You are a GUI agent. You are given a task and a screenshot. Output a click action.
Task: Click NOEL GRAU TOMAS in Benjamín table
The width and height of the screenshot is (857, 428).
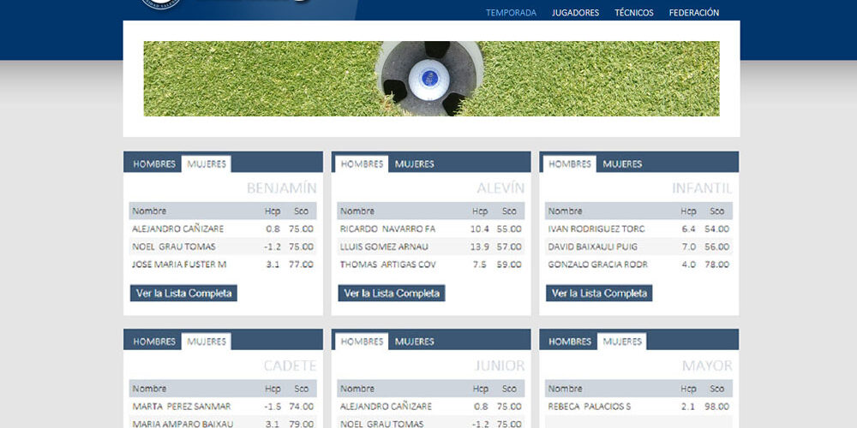173,247
